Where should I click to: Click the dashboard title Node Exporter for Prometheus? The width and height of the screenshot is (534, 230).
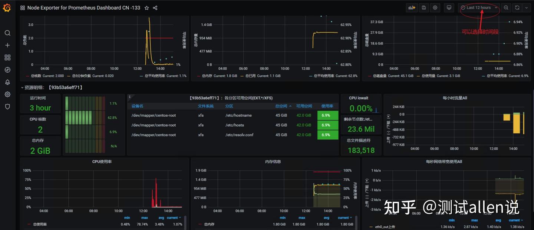point(84,8)
